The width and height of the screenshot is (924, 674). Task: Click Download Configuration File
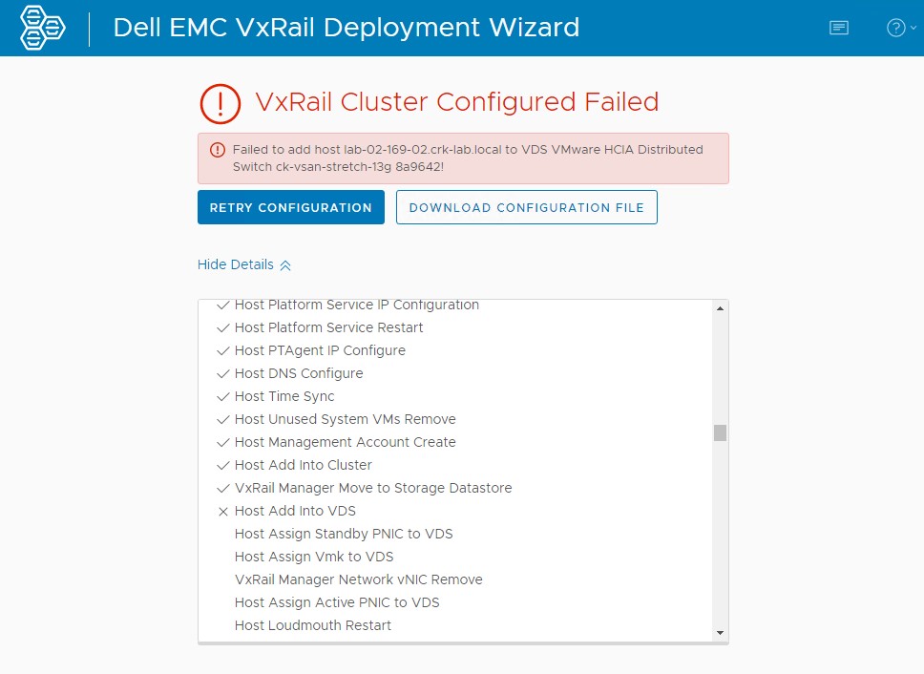[526, 207]
